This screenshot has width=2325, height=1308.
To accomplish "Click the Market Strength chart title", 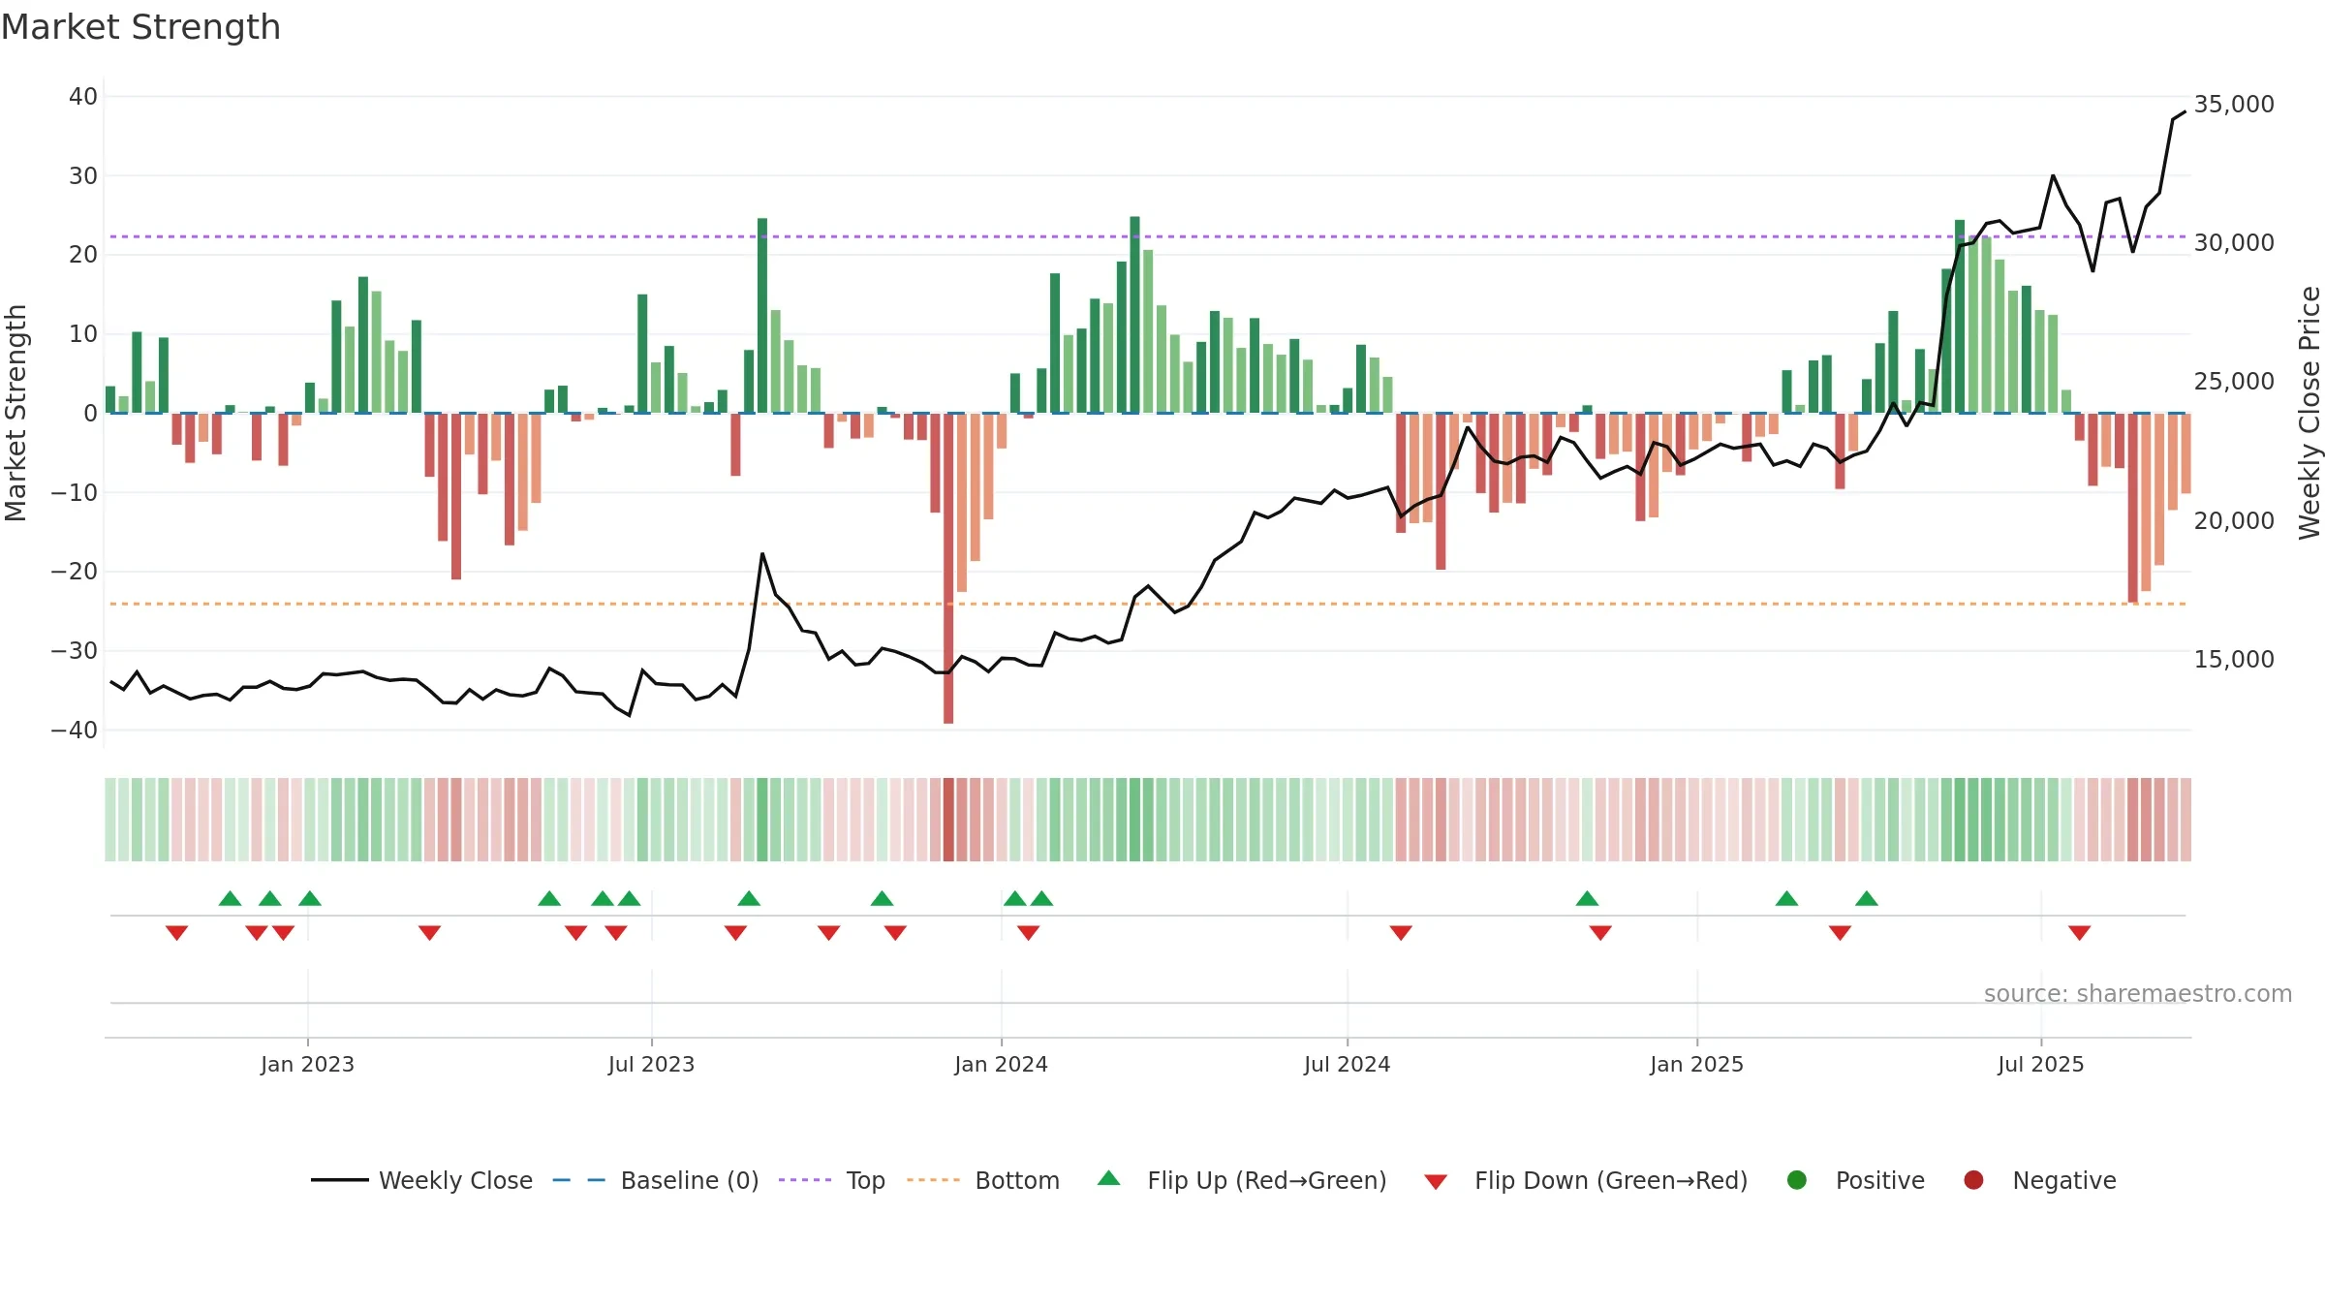I will (140, 27).
